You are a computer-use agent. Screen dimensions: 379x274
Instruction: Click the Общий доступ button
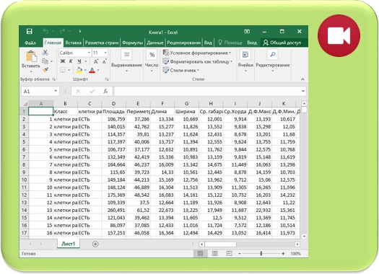coord(282,43)
